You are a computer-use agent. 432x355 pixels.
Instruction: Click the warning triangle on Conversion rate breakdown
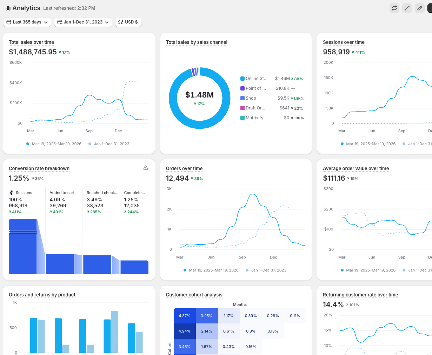(x=146, y=168)
